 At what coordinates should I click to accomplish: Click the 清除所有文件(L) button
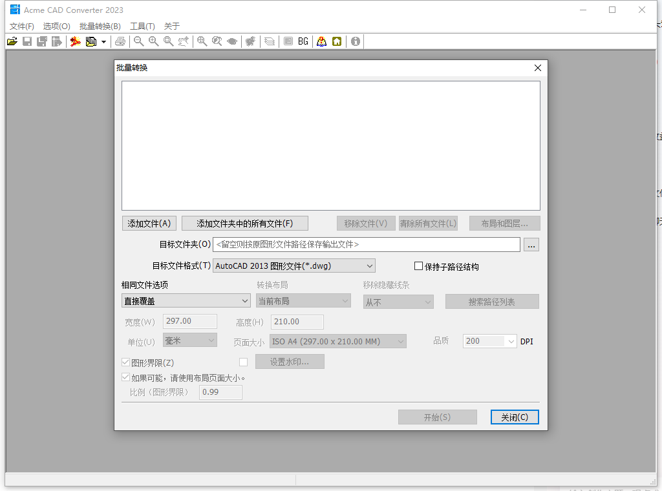428,224
